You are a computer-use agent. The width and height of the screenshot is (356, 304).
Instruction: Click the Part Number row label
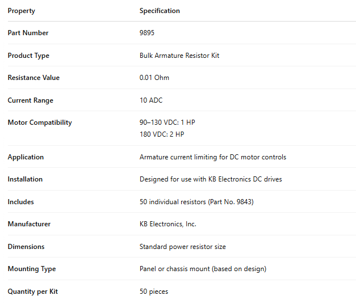28,33
